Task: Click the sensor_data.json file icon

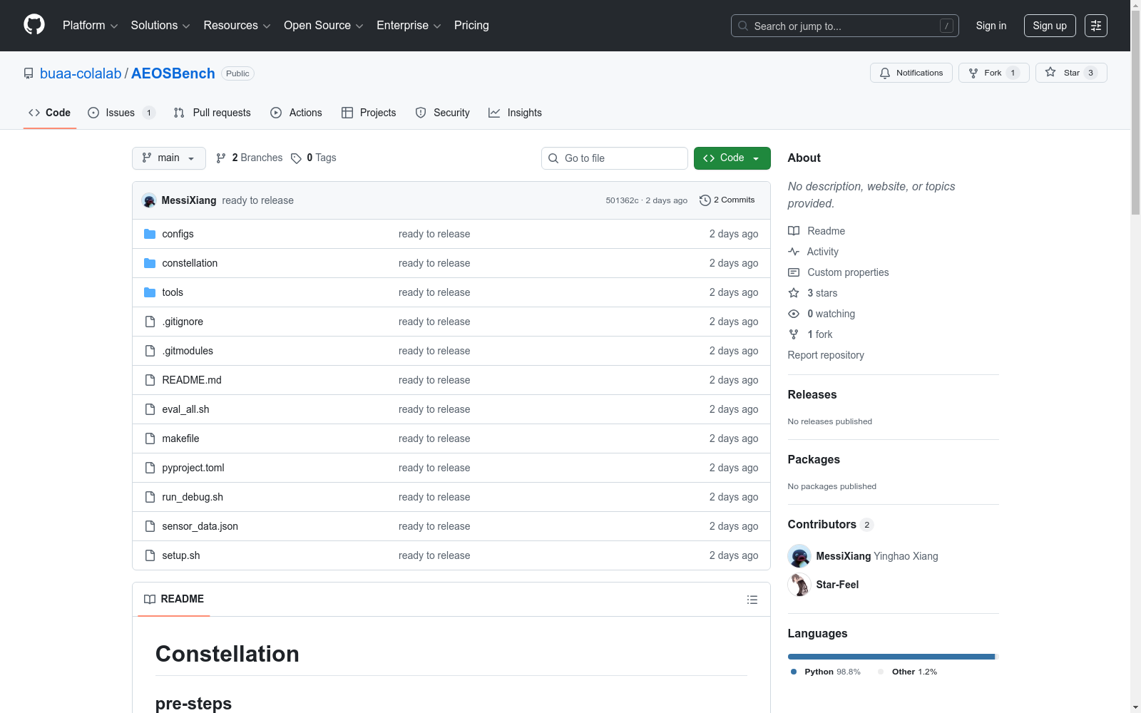Action: [150, 526]
